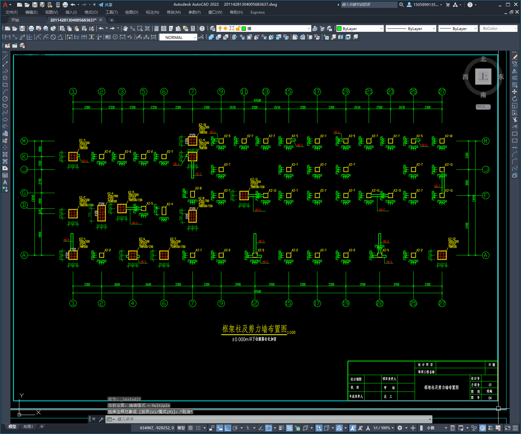Click the Pan hand tool icon

(125, 28)
